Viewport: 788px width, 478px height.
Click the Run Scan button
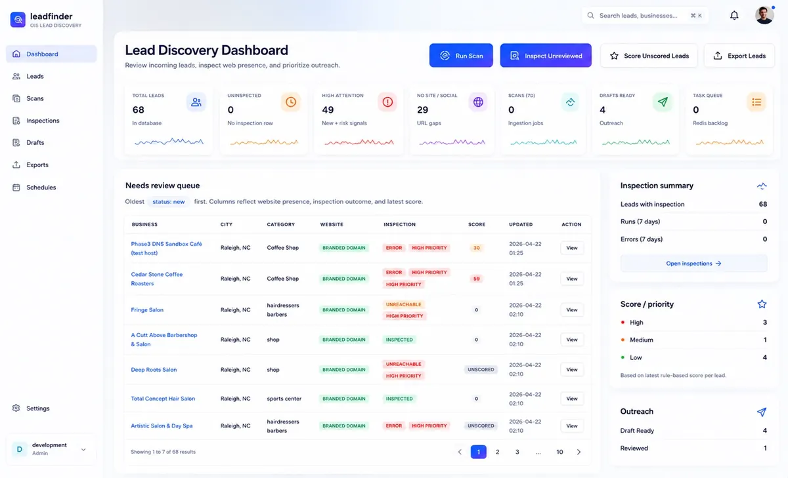[461, 56]
